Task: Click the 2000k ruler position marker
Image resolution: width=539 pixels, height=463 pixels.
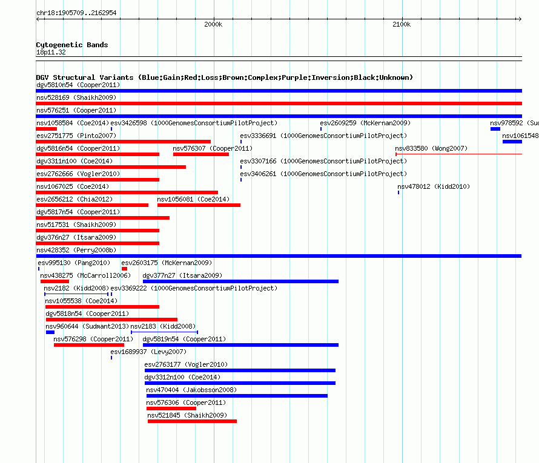Action: (213, 24)
